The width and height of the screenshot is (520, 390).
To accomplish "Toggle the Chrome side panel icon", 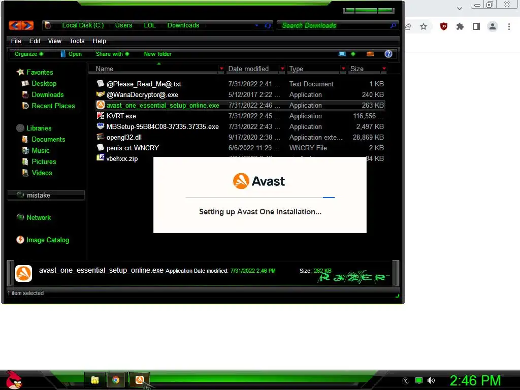I will (476, 26).
